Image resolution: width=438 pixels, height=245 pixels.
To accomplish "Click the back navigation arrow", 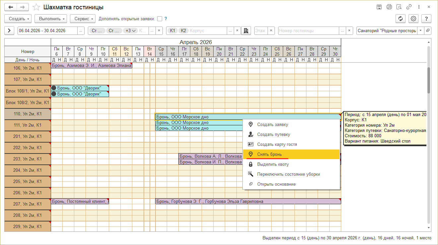I will click(11, 7).
